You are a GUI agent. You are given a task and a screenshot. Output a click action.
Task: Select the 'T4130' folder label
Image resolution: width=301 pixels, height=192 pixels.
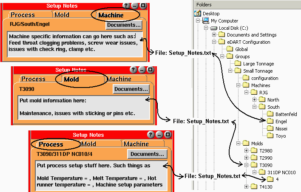click(266, 187)
